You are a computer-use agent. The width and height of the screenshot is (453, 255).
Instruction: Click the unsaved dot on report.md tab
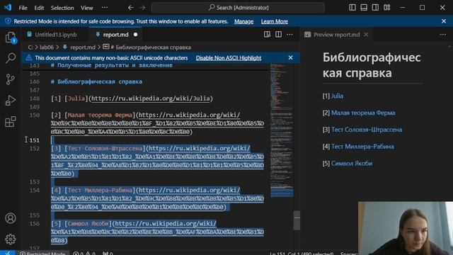[135, 35]
